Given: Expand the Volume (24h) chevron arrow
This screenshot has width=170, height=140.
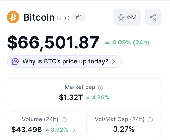Looking at the screenshot, I should (x=74, y=130).
